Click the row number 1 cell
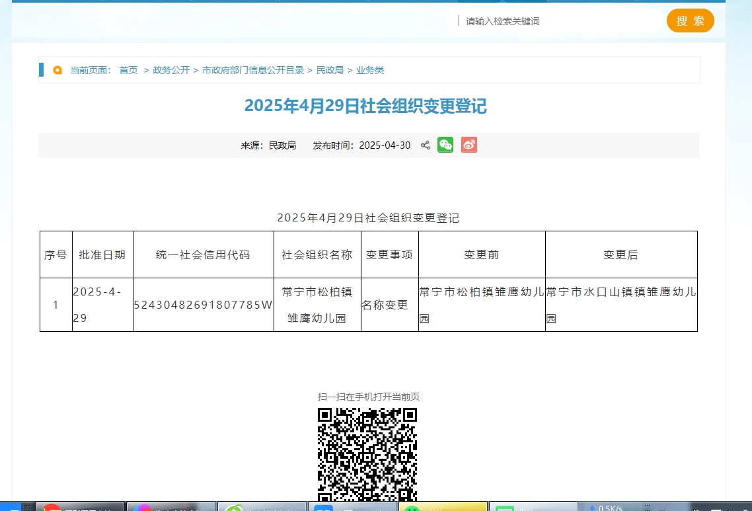752x511 pixels. 56,305
